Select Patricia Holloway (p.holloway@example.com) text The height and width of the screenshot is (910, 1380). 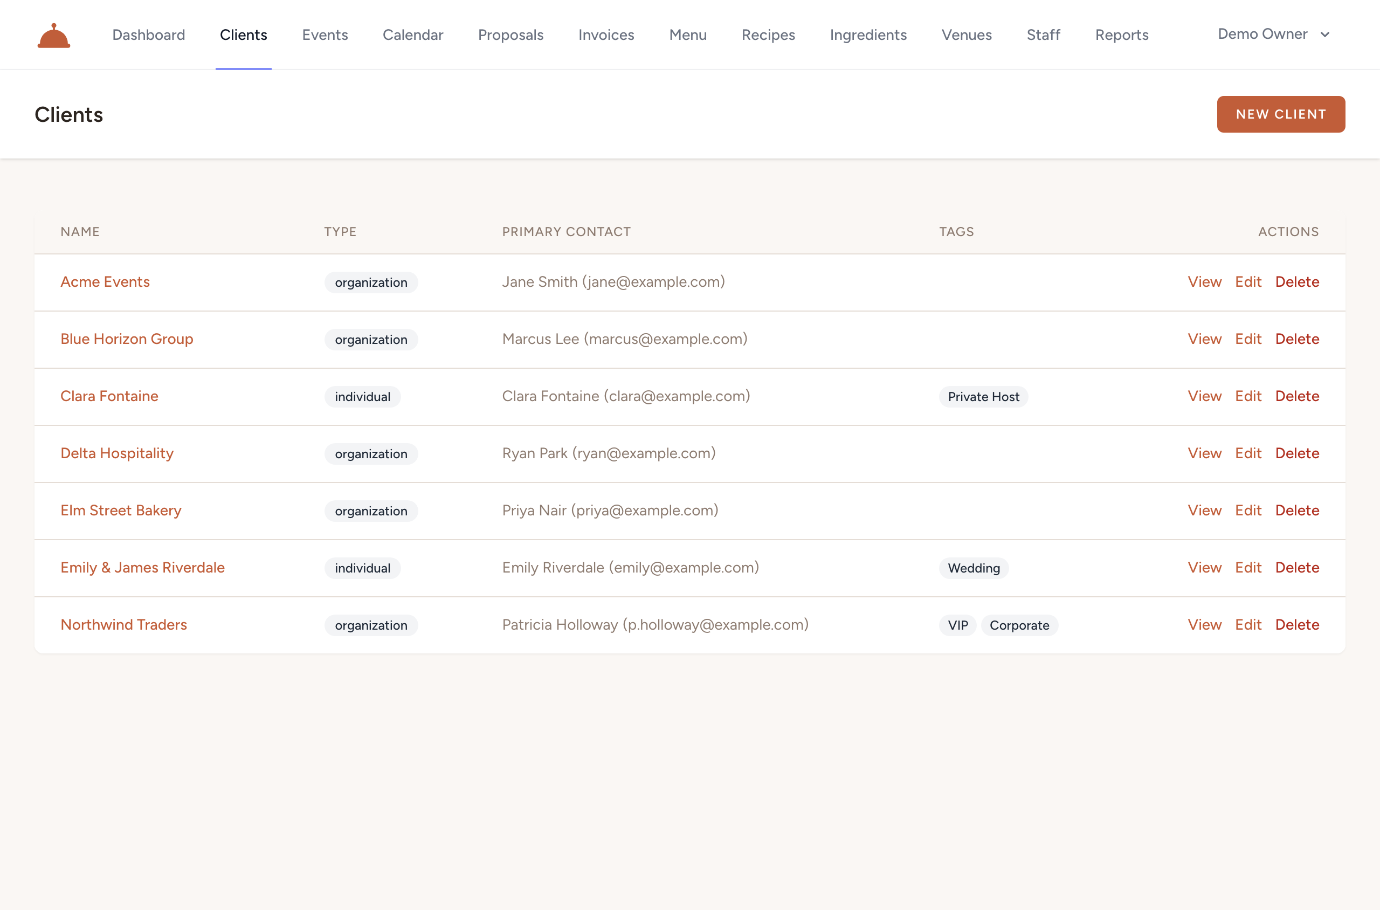(x=655, y=625)
